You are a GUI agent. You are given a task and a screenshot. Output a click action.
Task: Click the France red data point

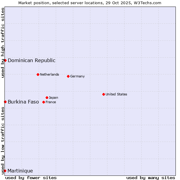pos(43,102)
